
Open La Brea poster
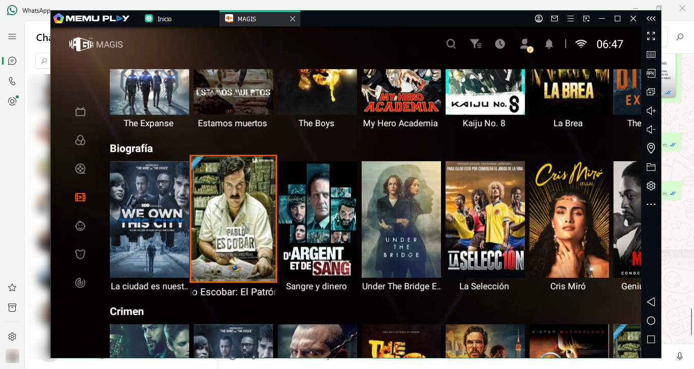coord(569,92)
